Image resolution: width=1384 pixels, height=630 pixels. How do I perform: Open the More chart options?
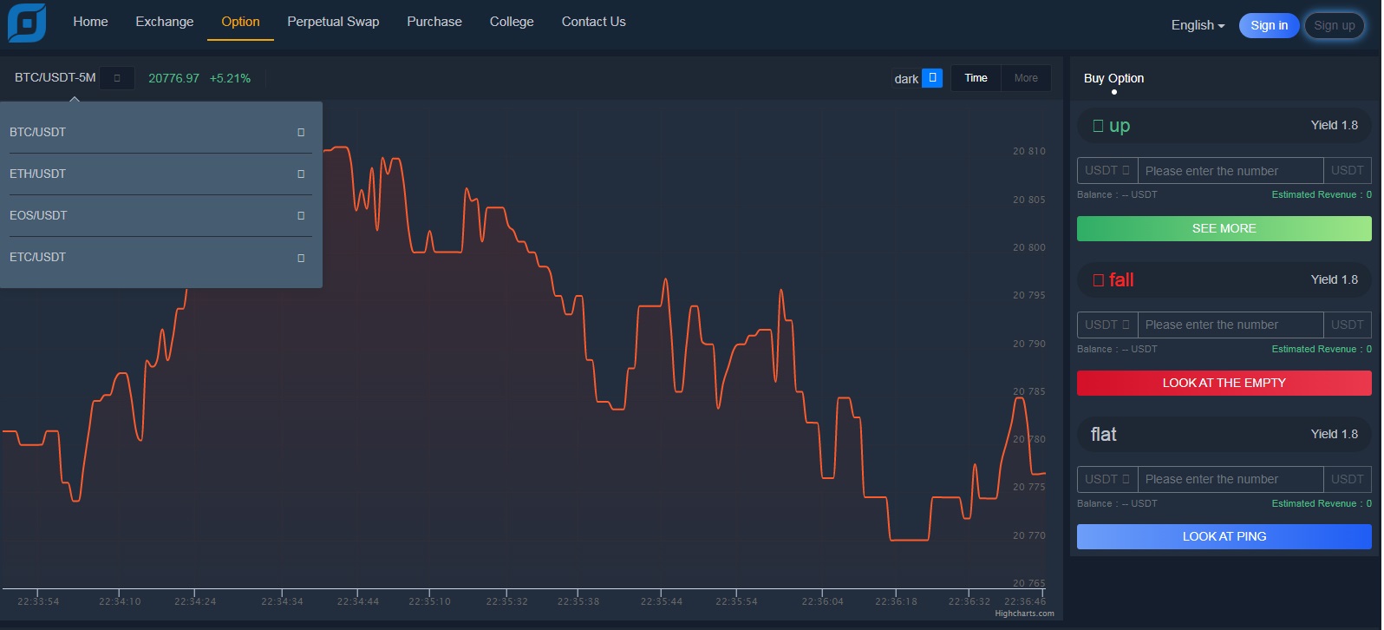(x=1026, y=78)
